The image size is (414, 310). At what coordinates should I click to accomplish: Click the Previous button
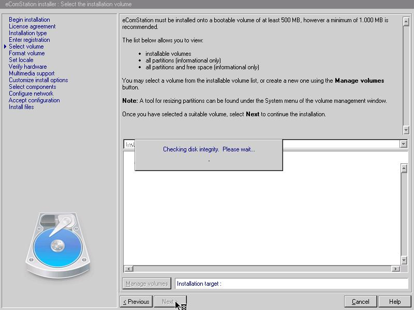(136, 302)
